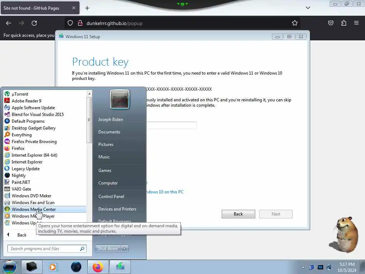Open the Extensions menu
Screen dimensions: 365x274
(344, 23)
